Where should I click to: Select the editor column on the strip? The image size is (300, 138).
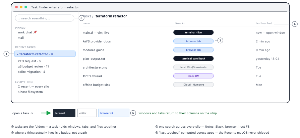tap(87, 113)
